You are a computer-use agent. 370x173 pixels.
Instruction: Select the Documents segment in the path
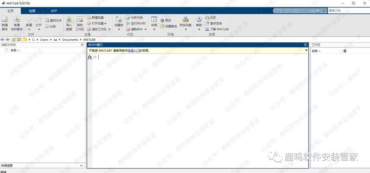[70, 40]
